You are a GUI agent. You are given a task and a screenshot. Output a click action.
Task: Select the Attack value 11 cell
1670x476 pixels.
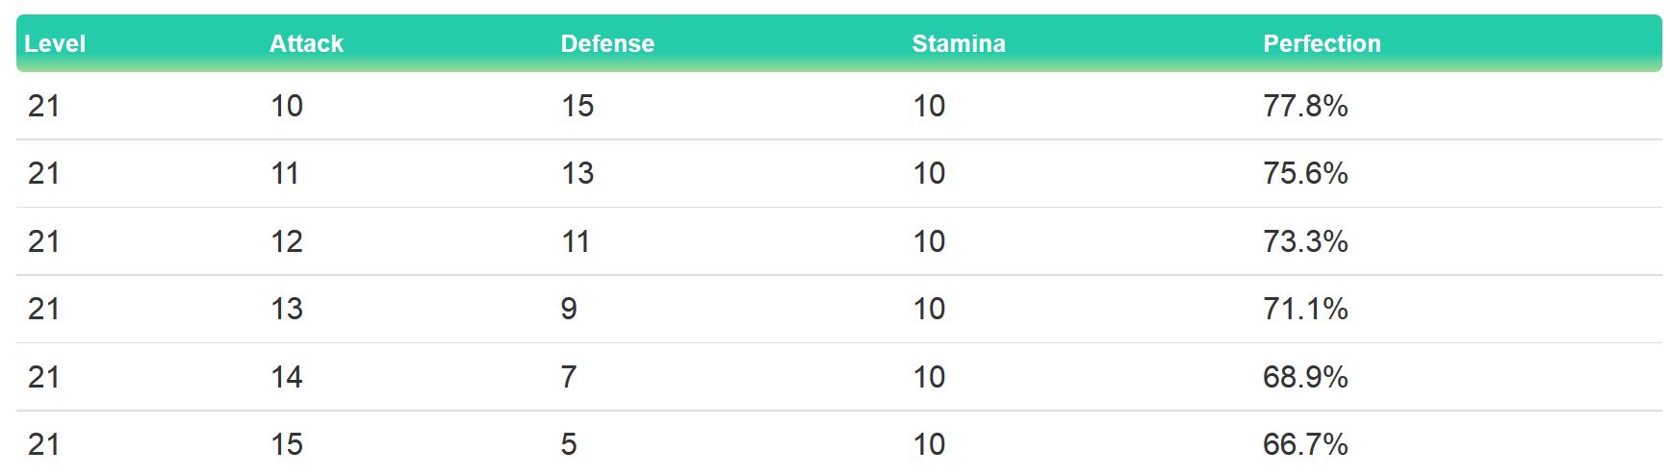(285, 173)
